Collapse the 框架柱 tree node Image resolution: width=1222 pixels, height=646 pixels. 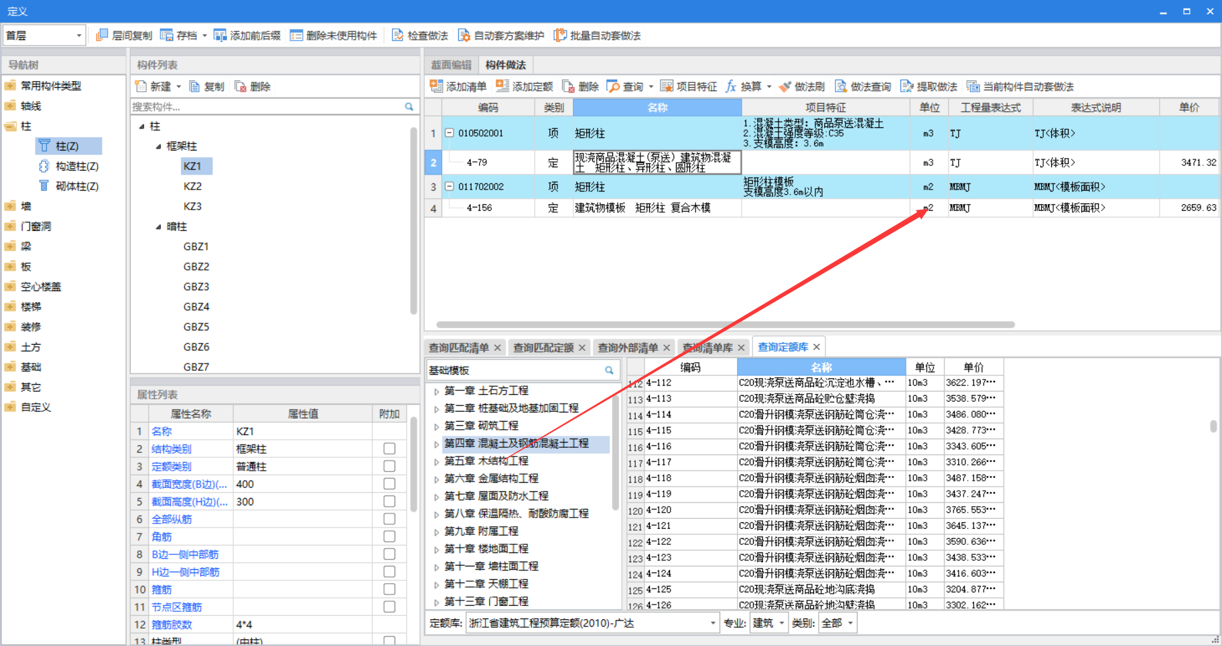coord(159,146)
